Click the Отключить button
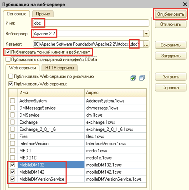 (x=171, y=24)
